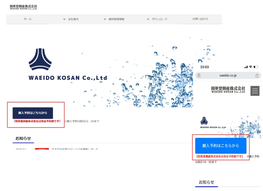Tap the mobile お知らせ section heading
Screen dimensions: 263x191
pyautogui.click(x=206, y=182)
